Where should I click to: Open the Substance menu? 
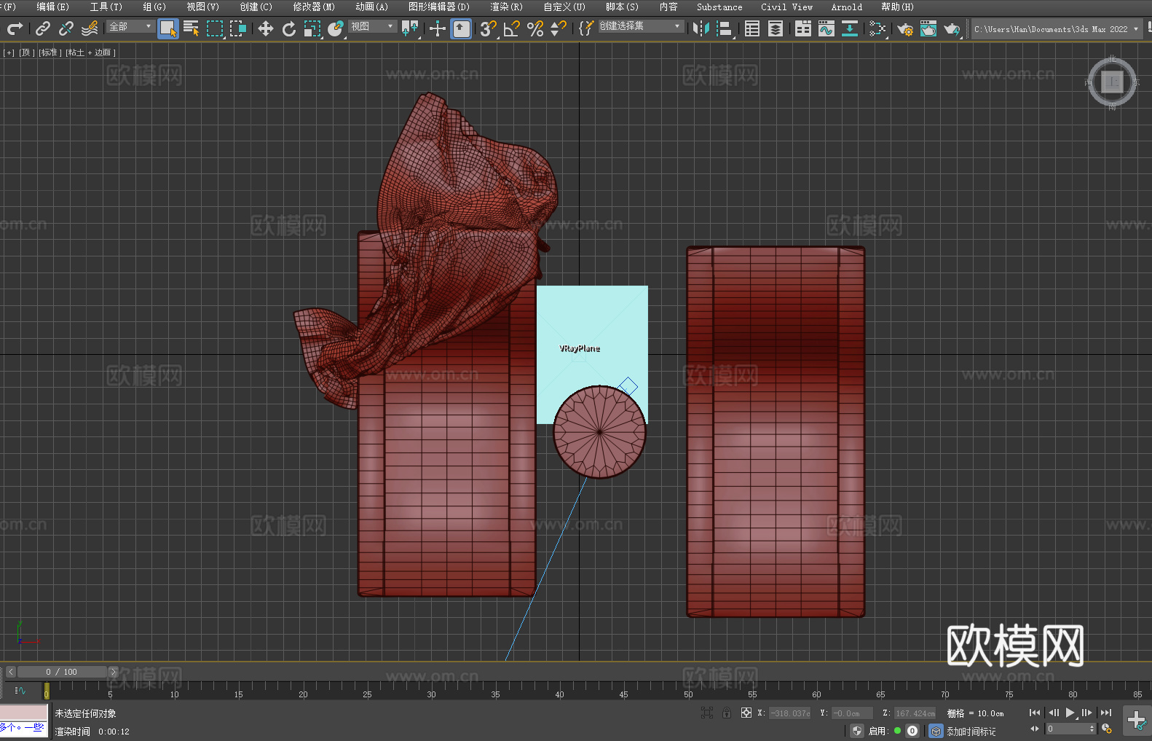pyautogui.click(x=719, y=7)
